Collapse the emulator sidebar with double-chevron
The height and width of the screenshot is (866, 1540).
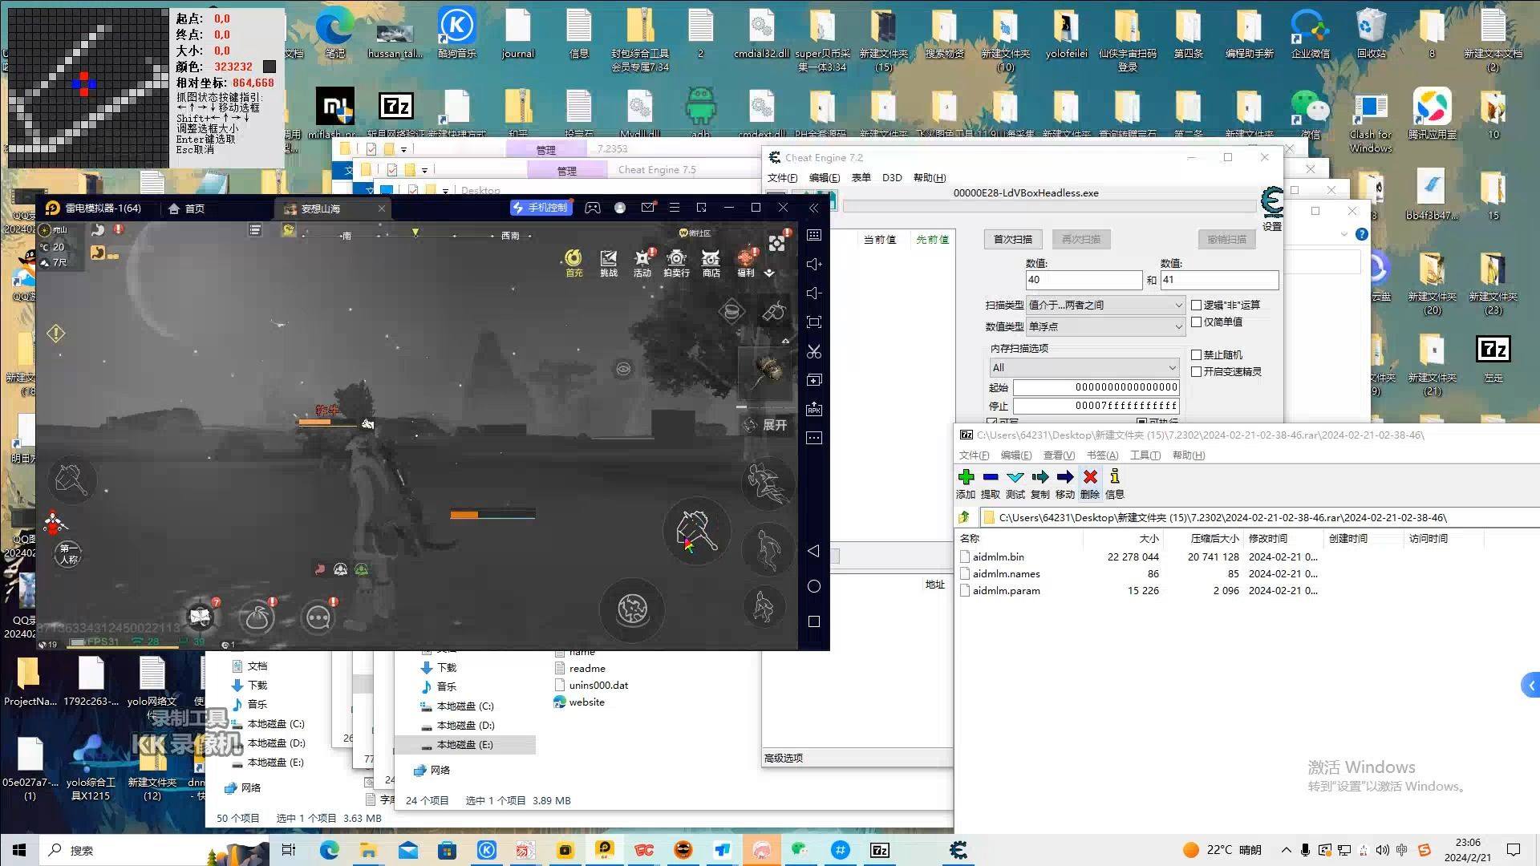click(814, 208)
